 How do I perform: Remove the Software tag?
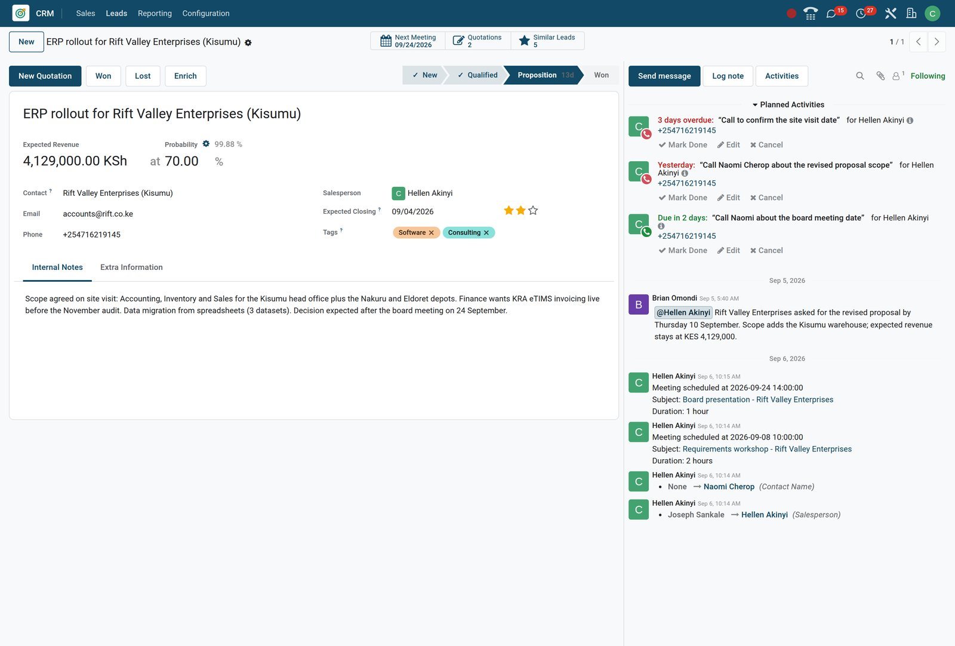pyautogui.click(x=431, y=233)
